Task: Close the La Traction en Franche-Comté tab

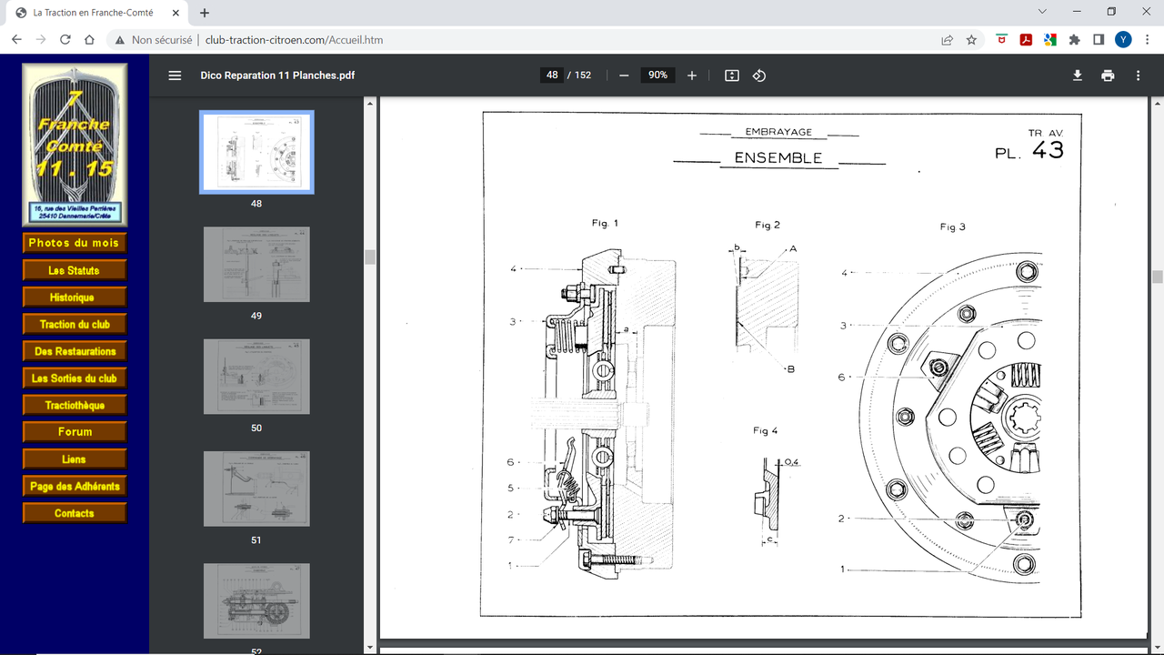Action: click(x=175, y=13)
